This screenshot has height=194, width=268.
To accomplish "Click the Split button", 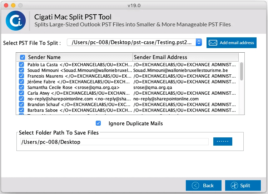I will 243,185.
